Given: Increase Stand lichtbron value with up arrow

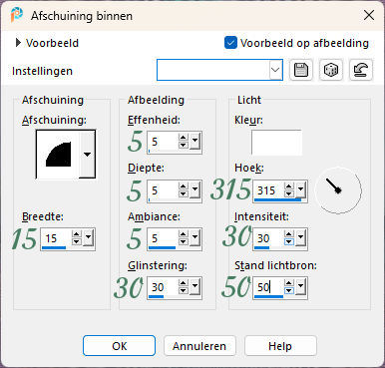Looking at the screenshot, I should tap(289, 283).
